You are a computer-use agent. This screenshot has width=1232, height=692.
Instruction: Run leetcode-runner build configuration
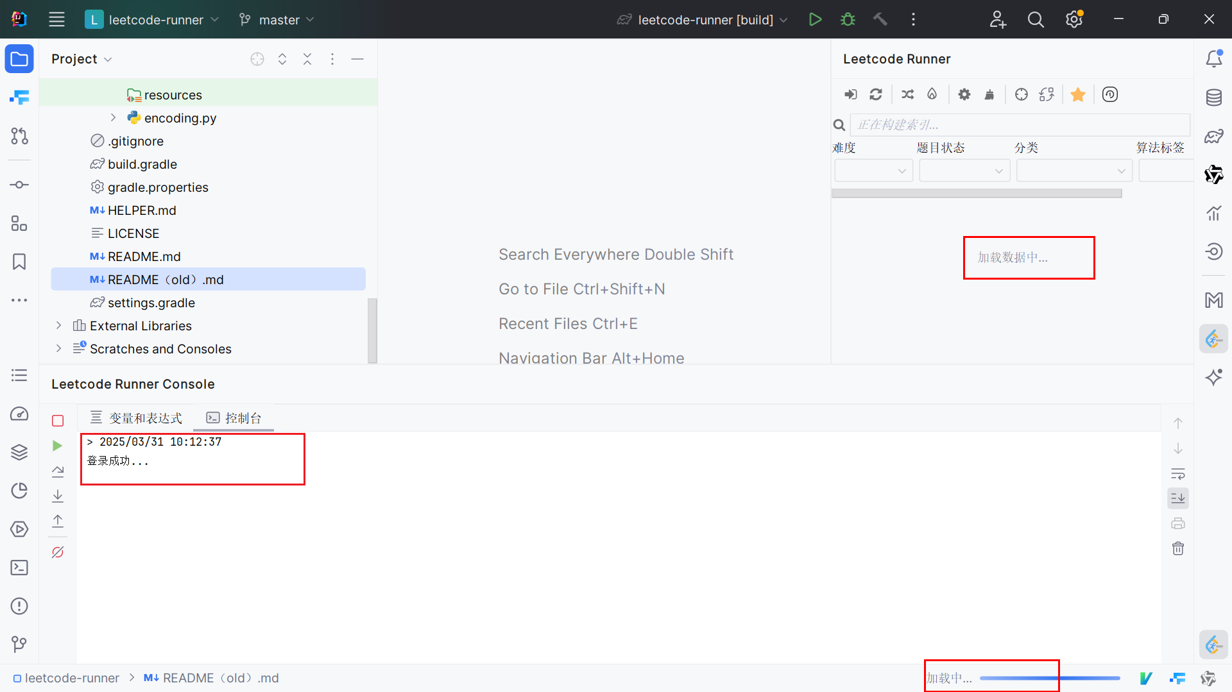pos(815,19)
